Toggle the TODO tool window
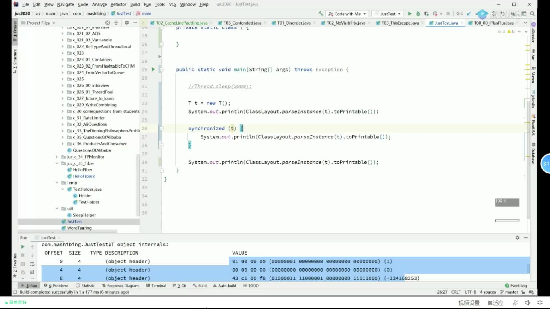 coord(251,286)
